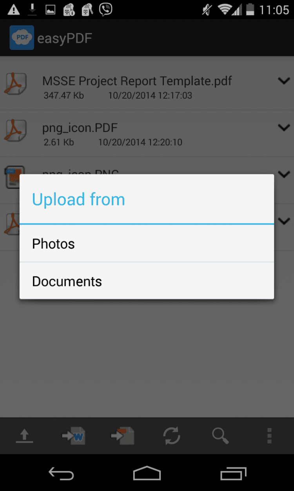Choose Photos in Upload from dialog
294x491 pixels.
point(147,244)
